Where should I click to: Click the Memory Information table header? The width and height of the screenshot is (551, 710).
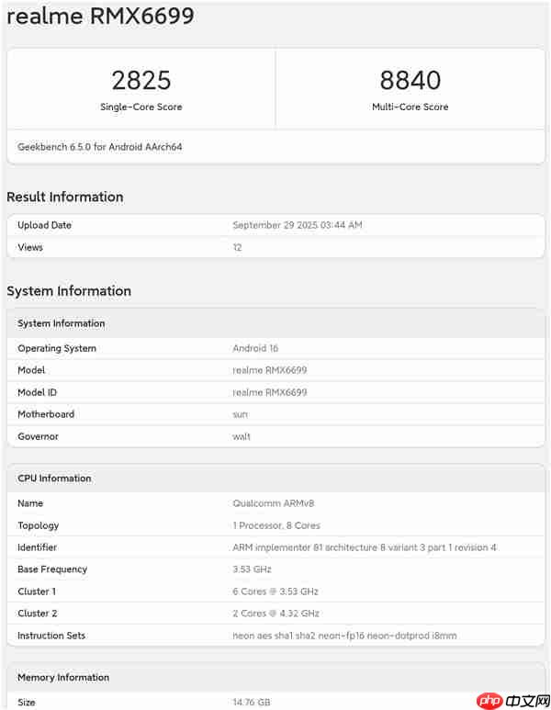[x=63, y=678]
